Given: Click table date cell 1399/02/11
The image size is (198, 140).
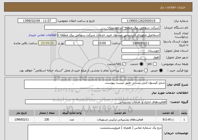Looking at the screenshot, I should 22,119.
